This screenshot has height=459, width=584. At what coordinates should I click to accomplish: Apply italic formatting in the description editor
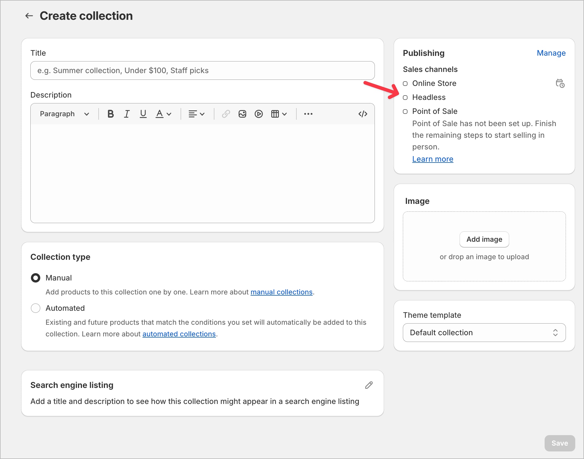(127, 114)
